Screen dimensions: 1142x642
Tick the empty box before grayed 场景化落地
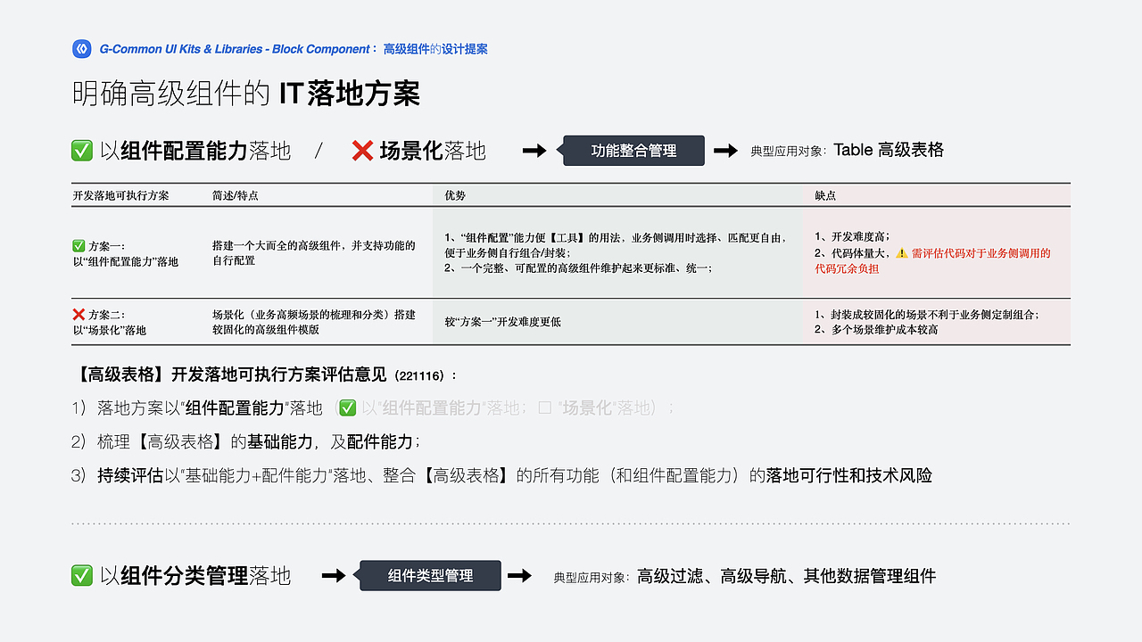pyautogui.click(x=545, y=408)
